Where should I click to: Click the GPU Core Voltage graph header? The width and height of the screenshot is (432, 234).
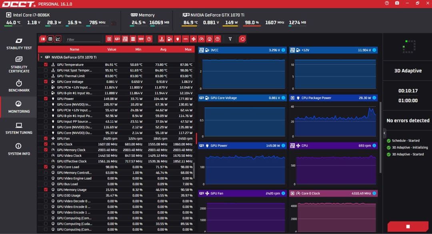[242, 98]
